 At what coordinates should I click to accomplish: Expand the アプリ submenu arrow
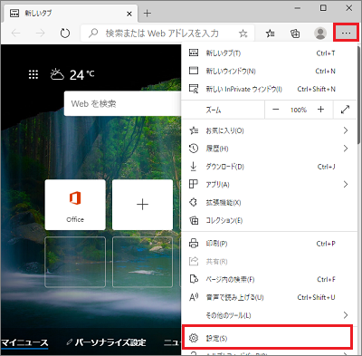point(346,184)
